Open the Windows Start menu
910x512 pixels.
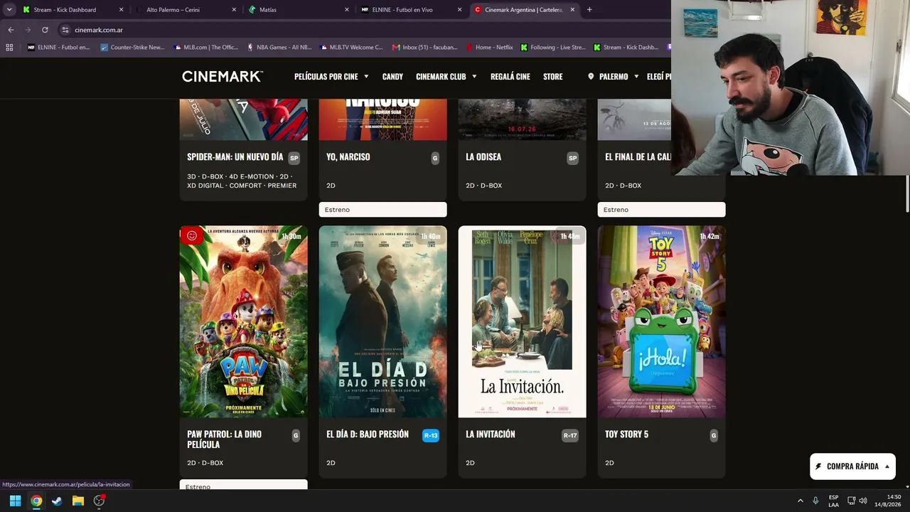tap(15, 501)
